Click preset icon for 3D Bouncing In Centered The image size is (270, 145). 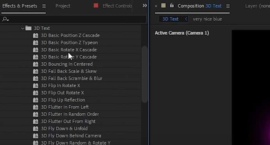[x=36, y=64]
